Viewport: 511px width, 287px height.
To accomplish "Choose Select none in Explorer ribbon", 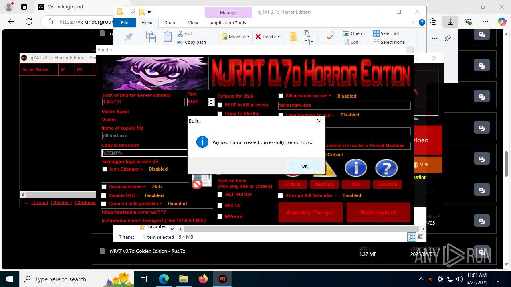I will [389, 42].
